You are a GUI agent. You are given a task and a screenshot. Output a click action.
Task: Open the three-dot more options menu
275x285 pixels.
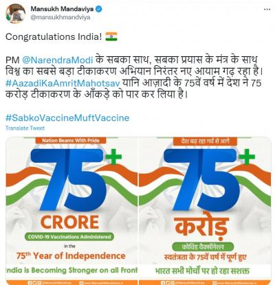tap(267, 10)
